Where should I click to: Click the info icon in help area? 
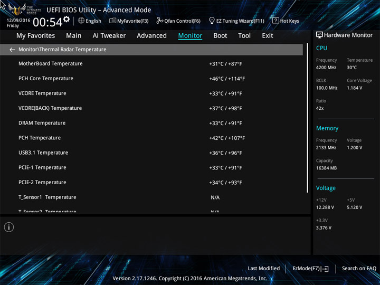pyautogui.click(x=9, y=227)
